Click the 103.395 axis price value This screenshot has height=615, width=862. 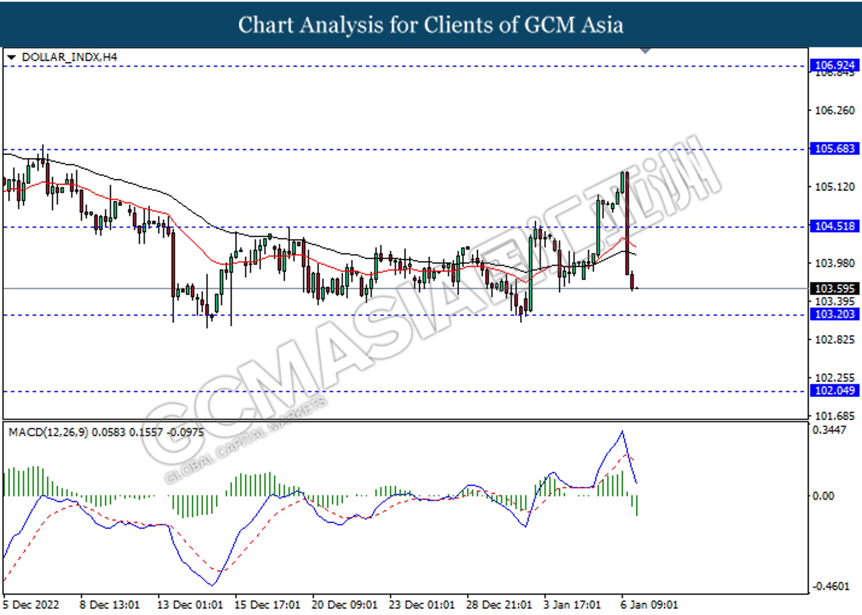[x=834, y=301]
